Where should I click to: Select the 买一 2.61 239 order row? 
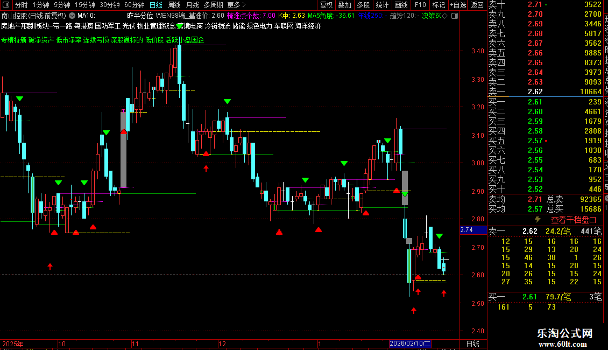(x=545, y=102)
